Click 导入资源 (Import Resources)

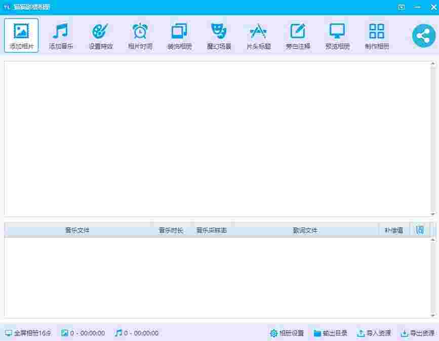[x=374, y=333]
